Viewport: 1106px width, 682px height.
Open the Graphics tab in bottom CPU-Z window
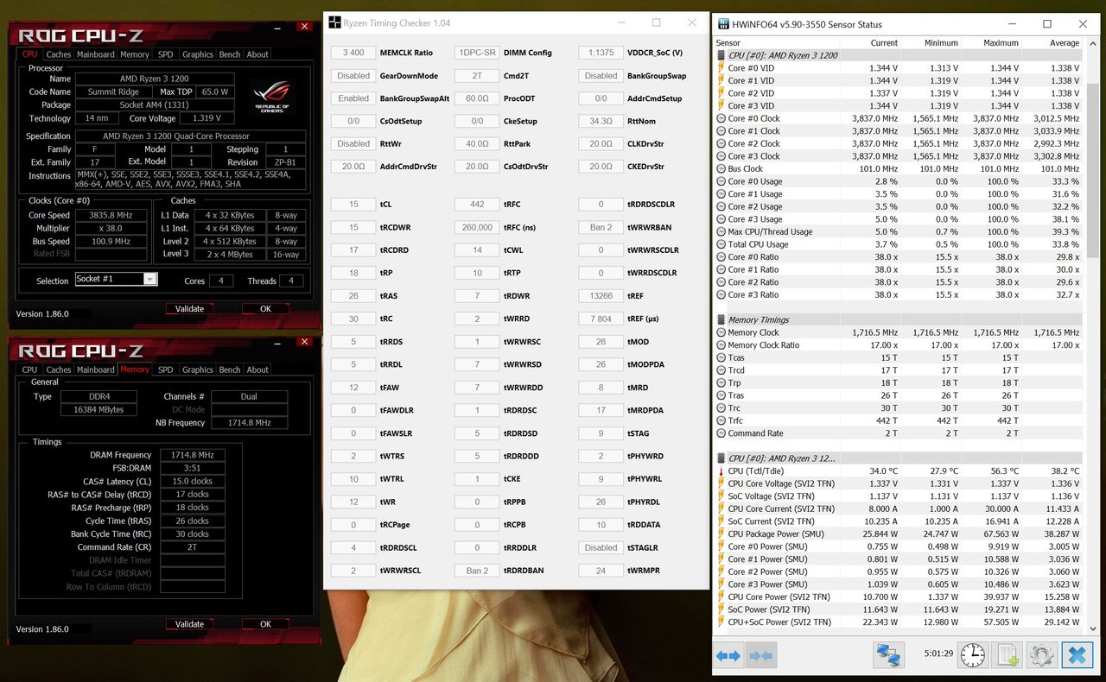[x=197, y=369]
